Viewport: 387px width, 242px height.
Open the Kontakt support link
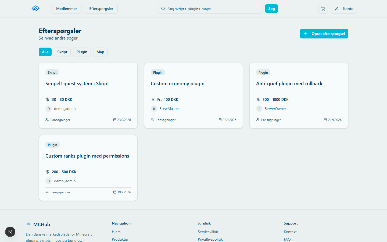click(x=290, y=232)
